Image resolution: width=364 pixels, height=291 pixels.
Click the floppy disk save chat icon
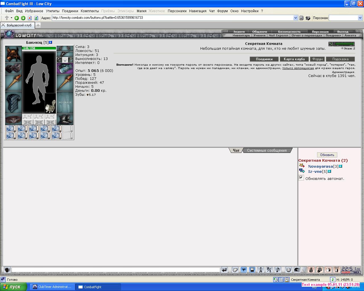pos(252,270)
